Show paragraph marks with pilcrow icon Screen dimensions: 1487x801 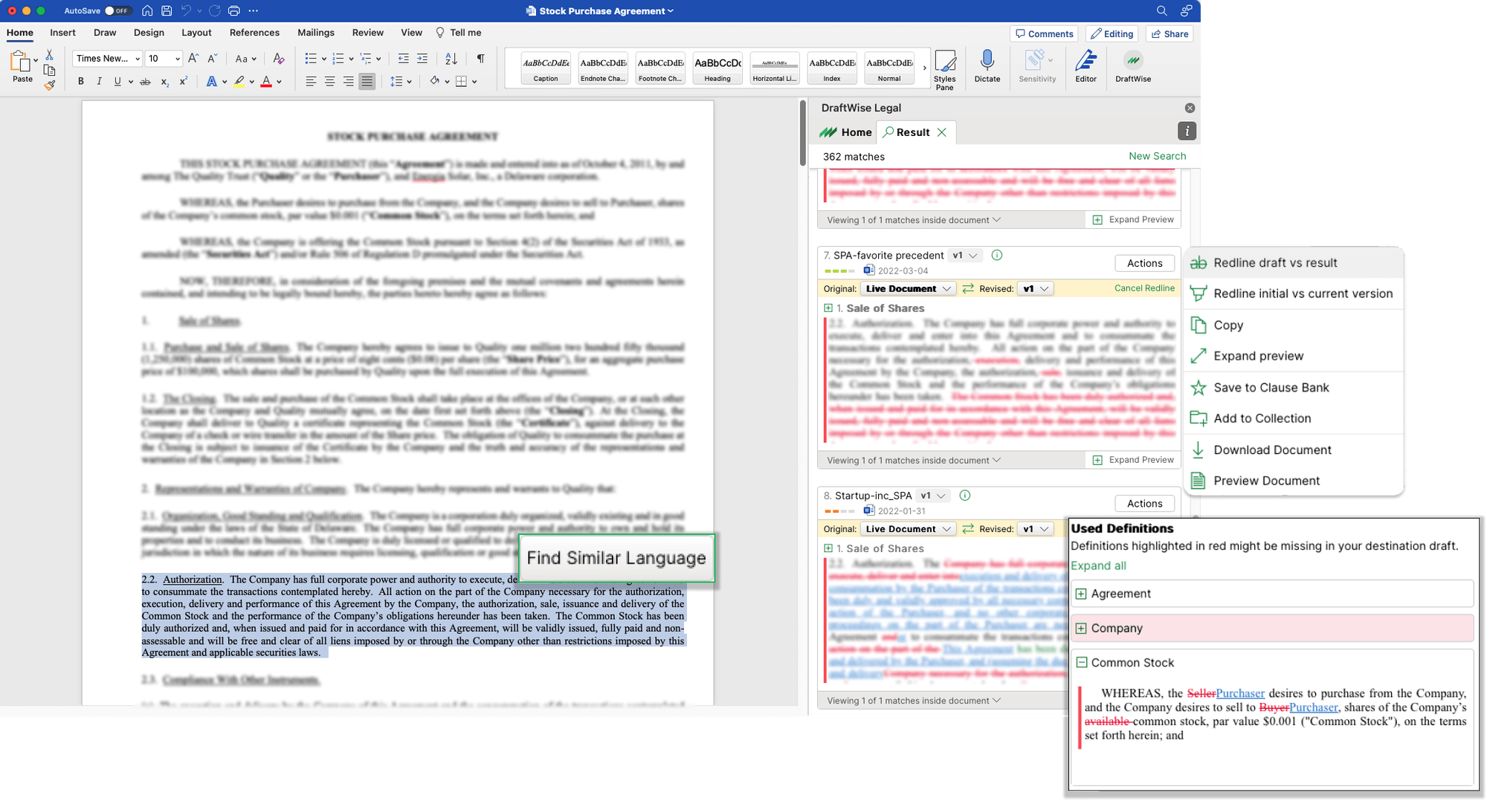[480, 59]
